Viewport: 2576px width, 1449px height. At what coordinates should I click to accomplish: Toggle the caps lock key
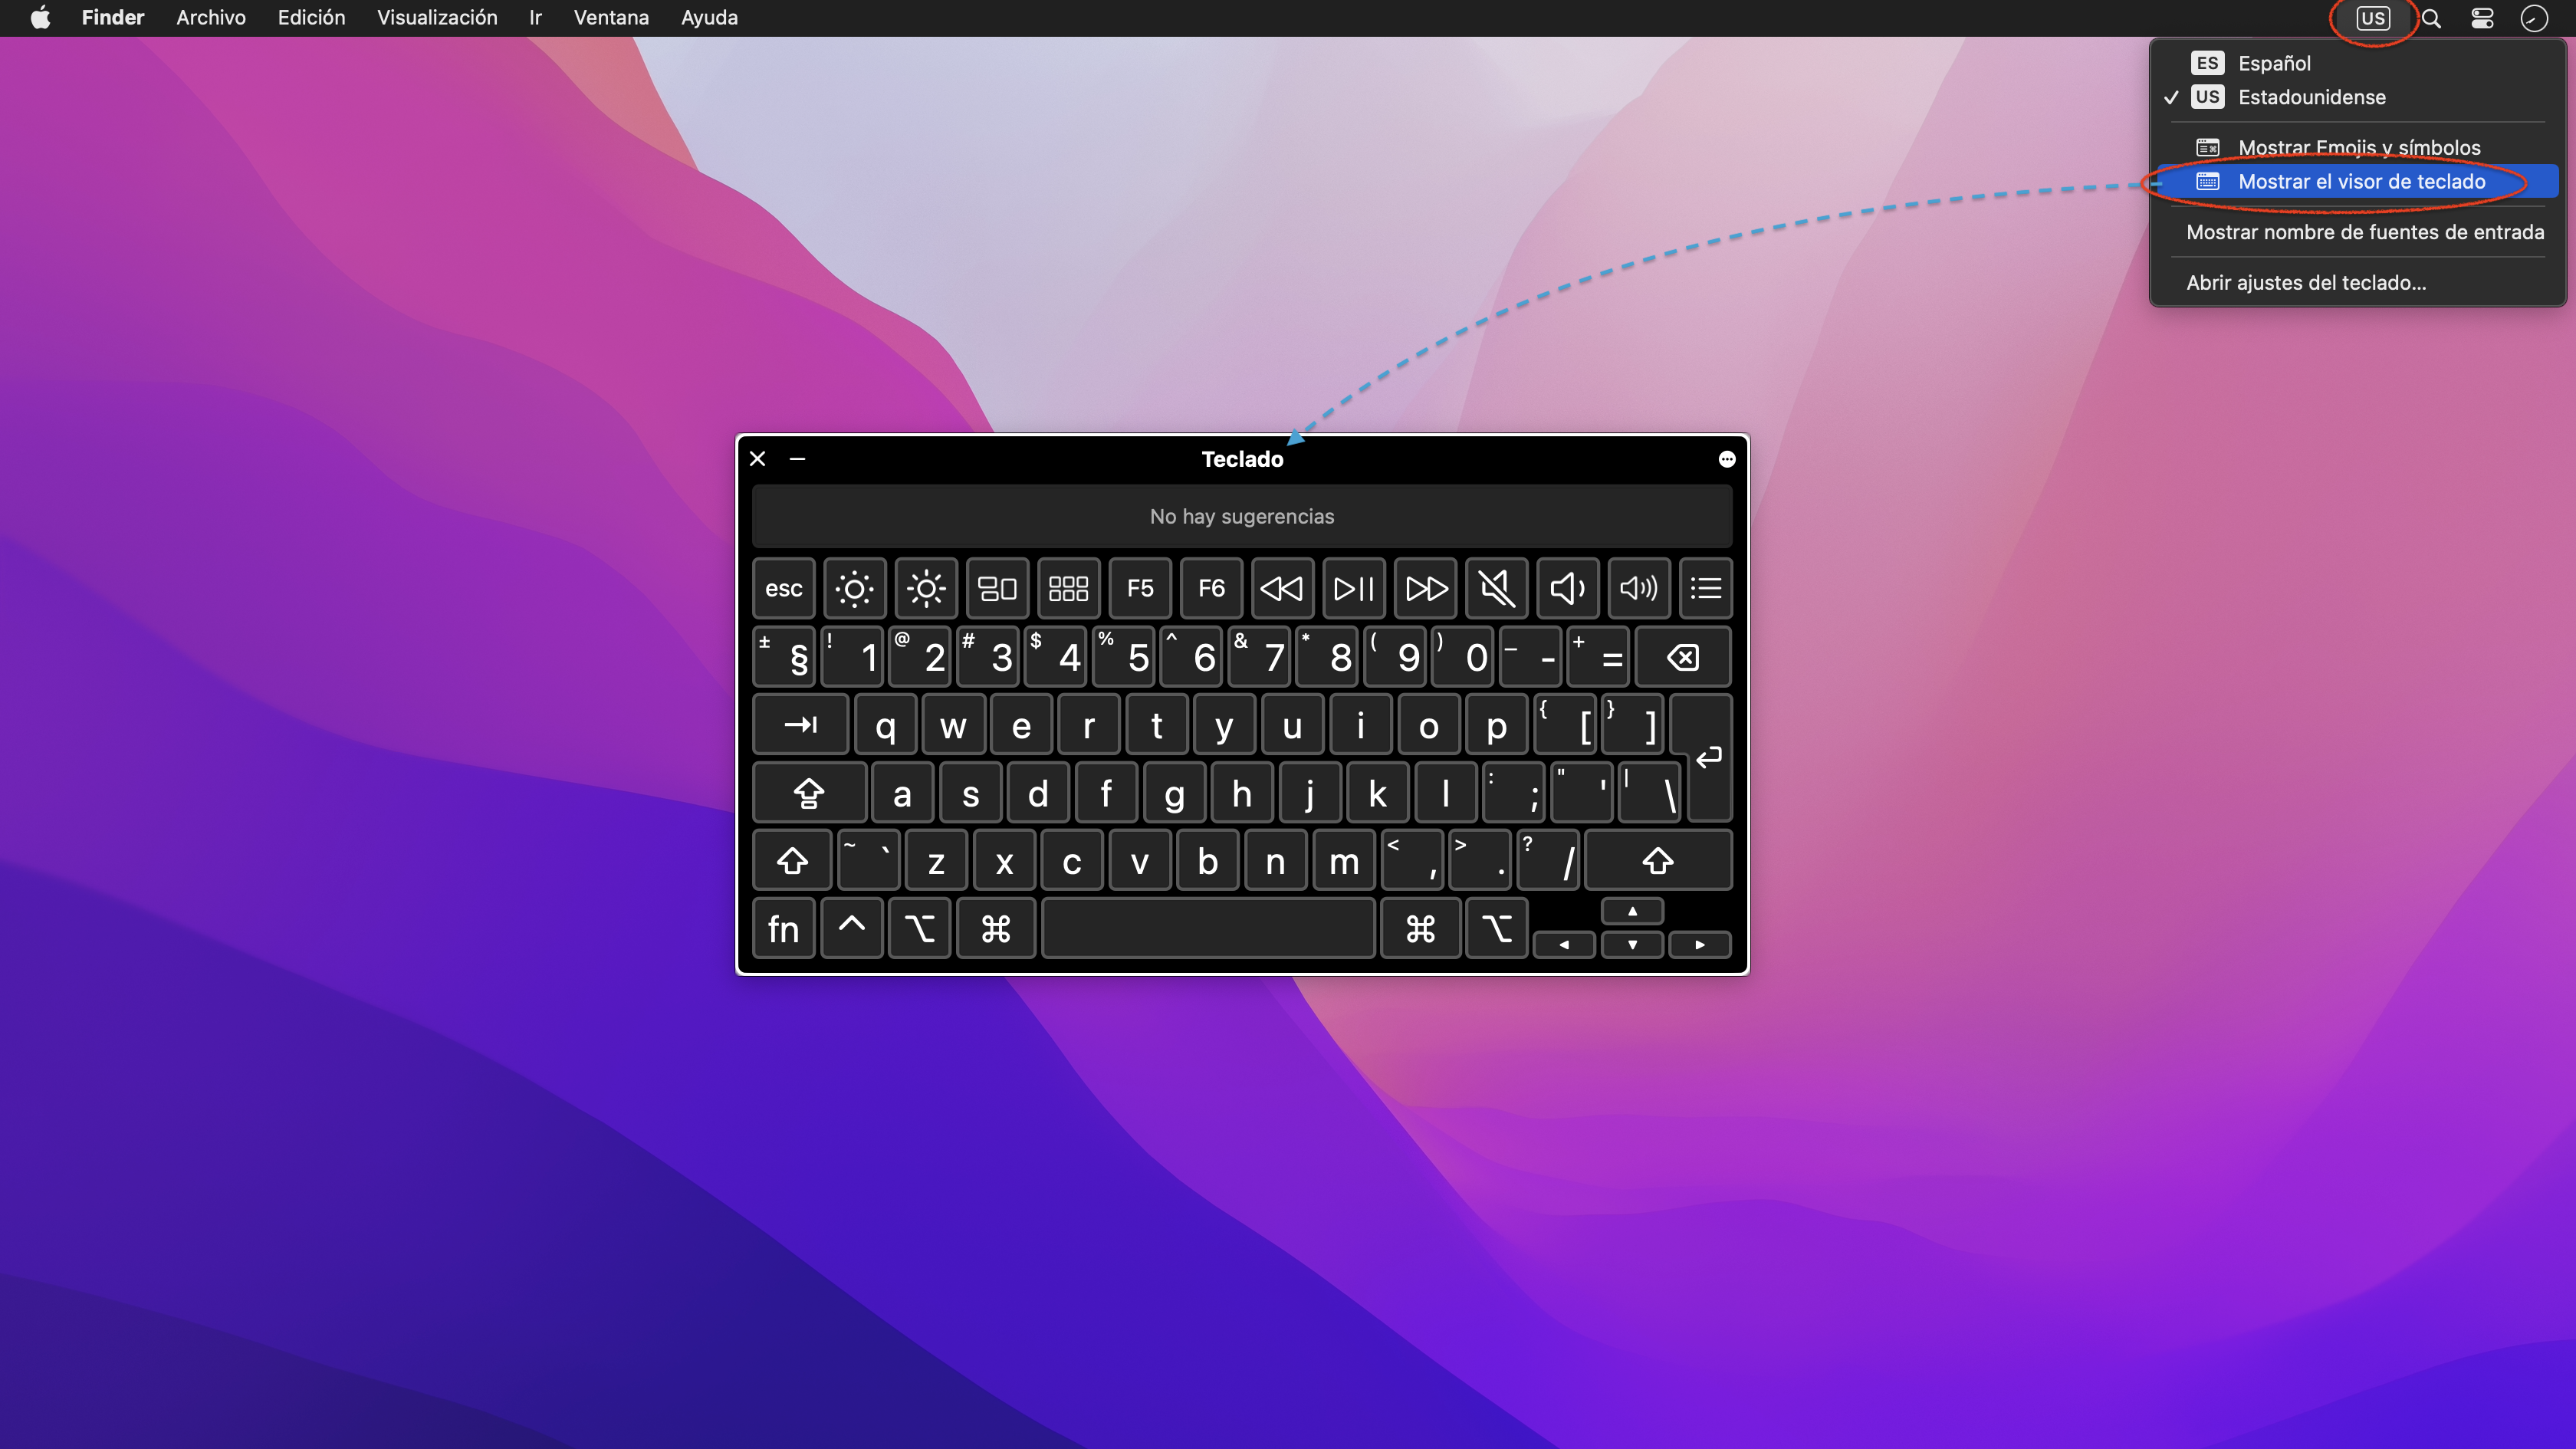[808, 793]
